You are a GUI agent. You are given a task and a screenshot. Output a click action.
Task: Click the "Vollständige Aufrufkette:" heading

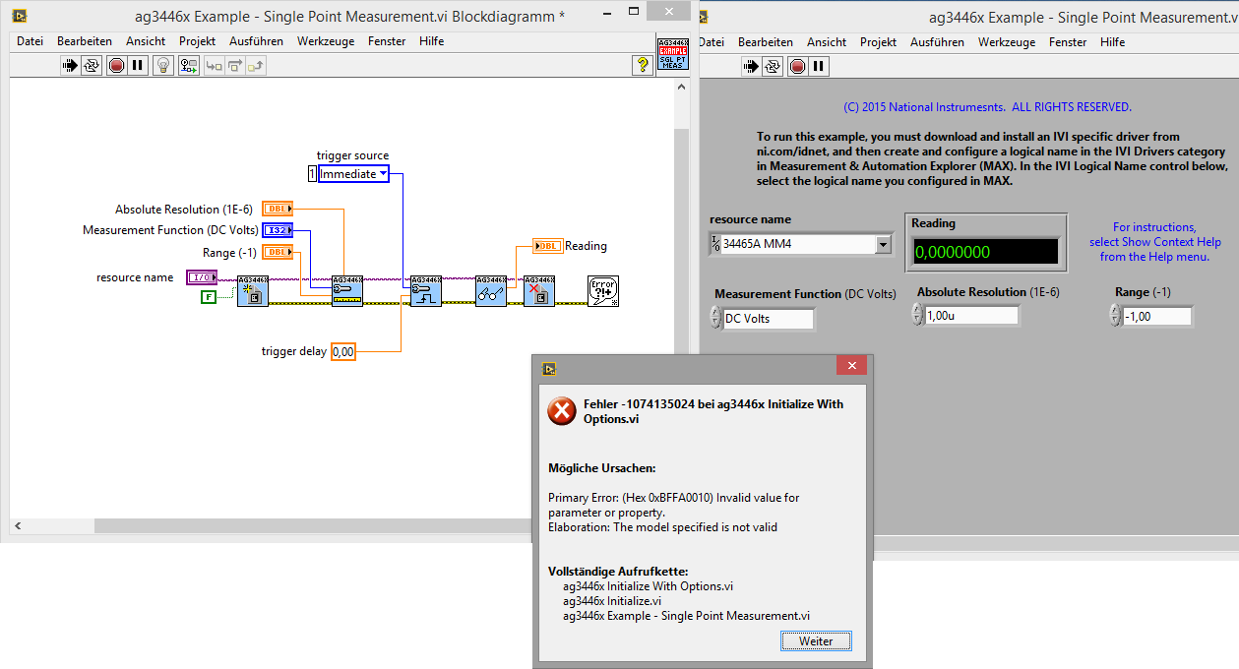coord(618,572)
